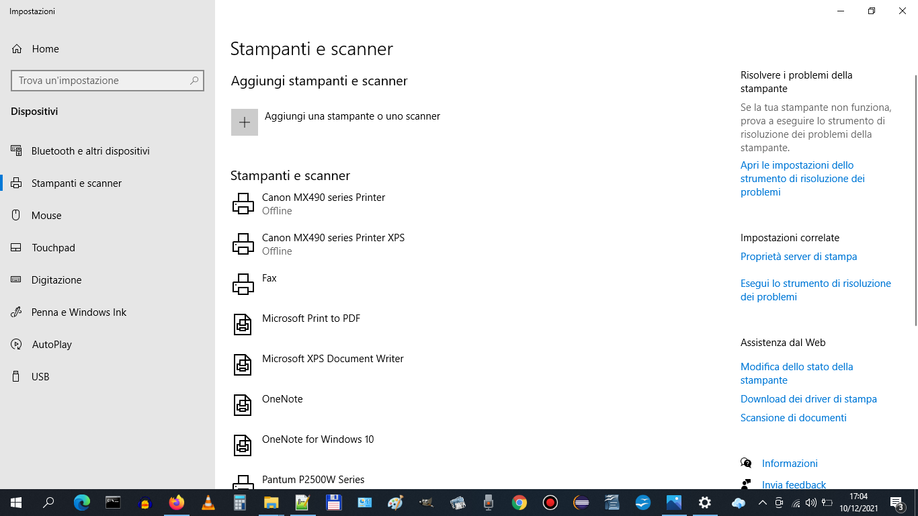Click the search magnifier in Trova un'impostazione
The height and width of the screenshot is (516, 918).
(194, 81)
